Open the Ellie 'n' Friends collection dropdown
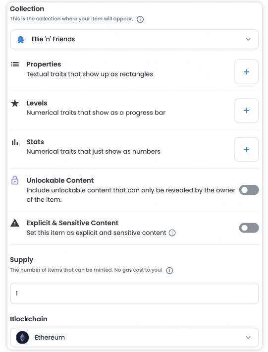Screen dimensions: 268x352 pyautogui.click(x=134, y=39)
